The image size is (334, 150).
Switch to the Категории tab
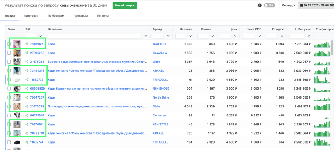coord(31,16)
